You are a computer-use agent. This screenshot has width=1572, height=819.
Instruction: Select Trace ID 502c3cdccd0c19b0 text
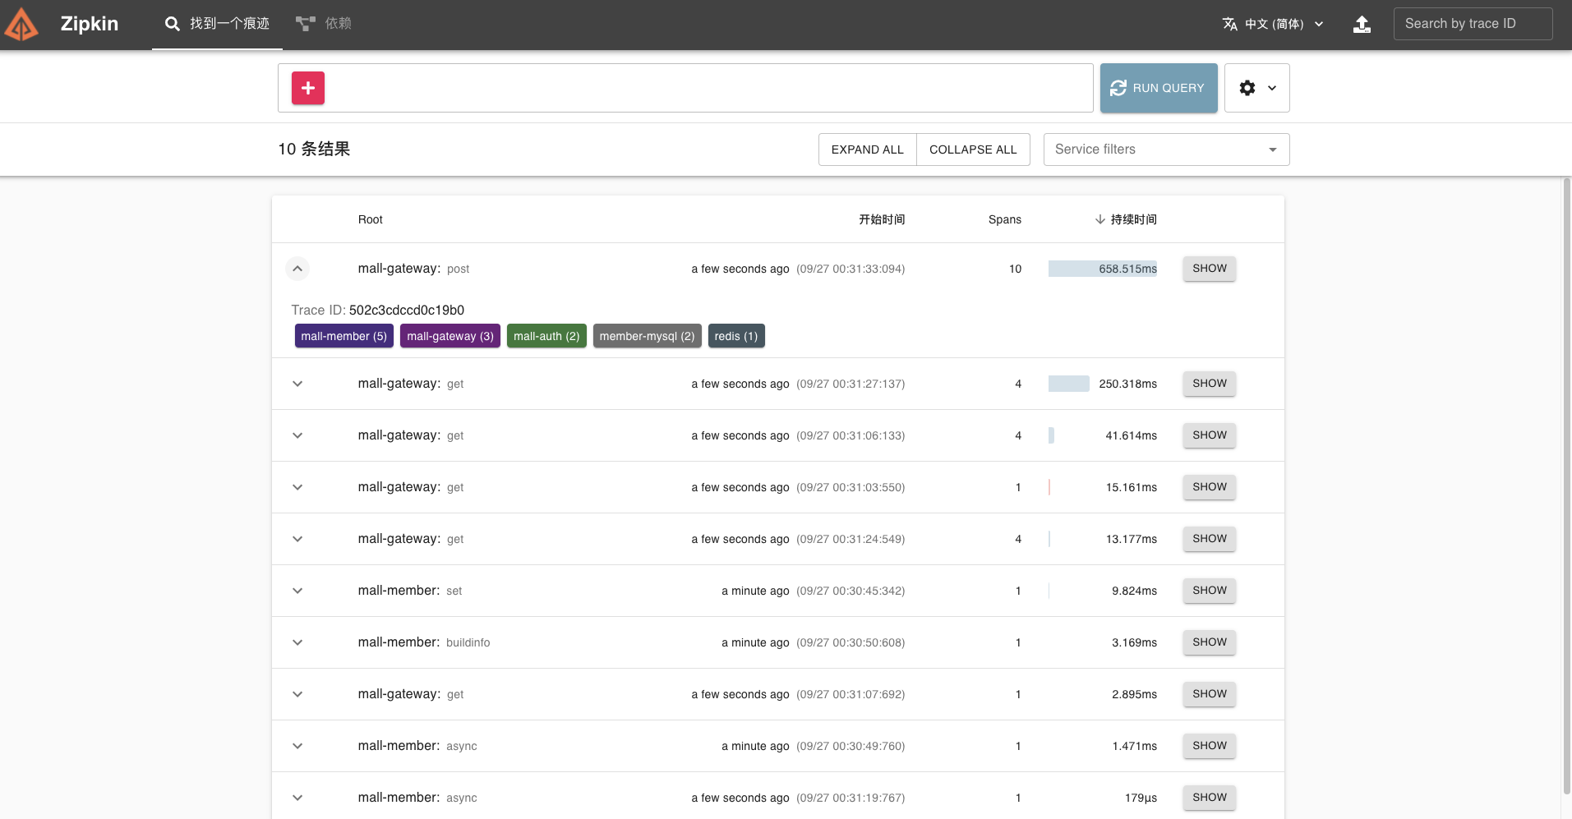point(406,310)
